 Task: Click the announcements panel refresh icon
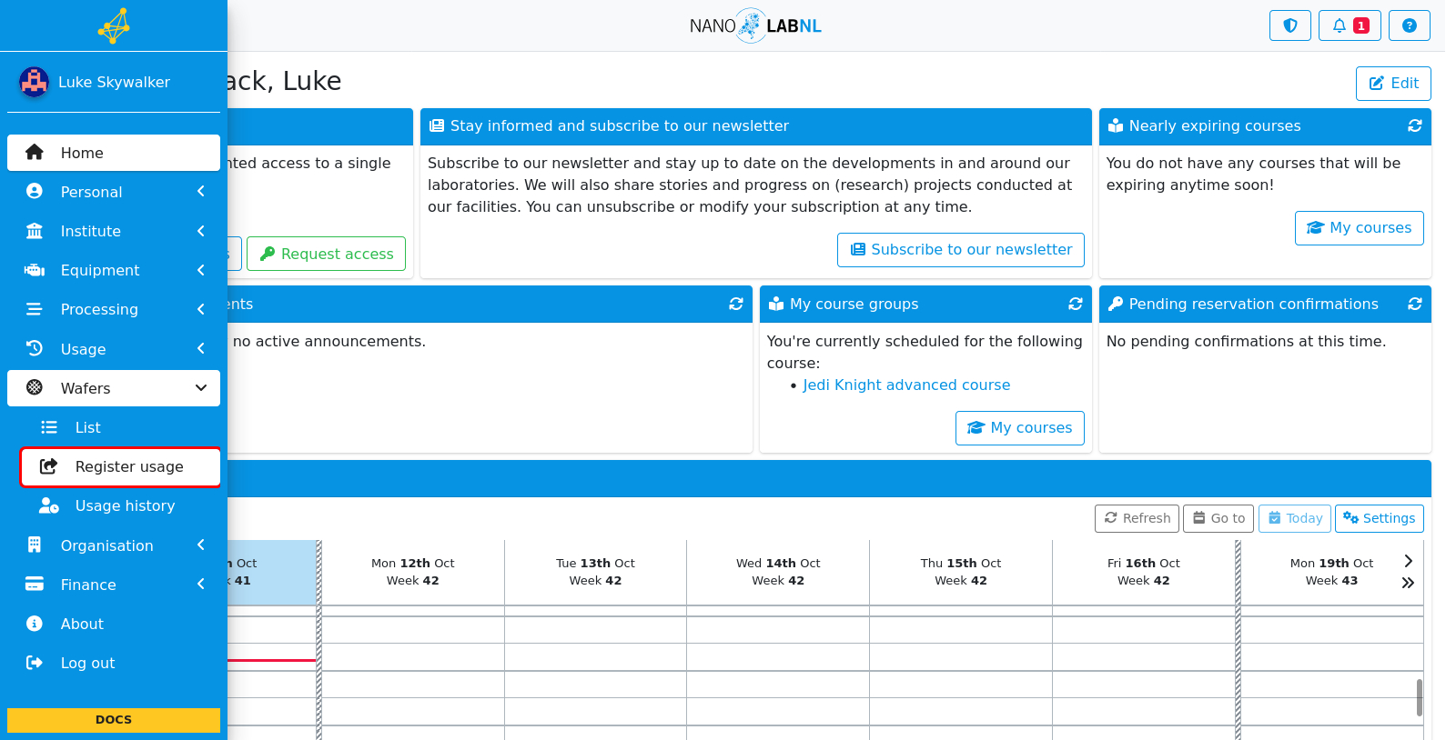(x=735, y=305)
